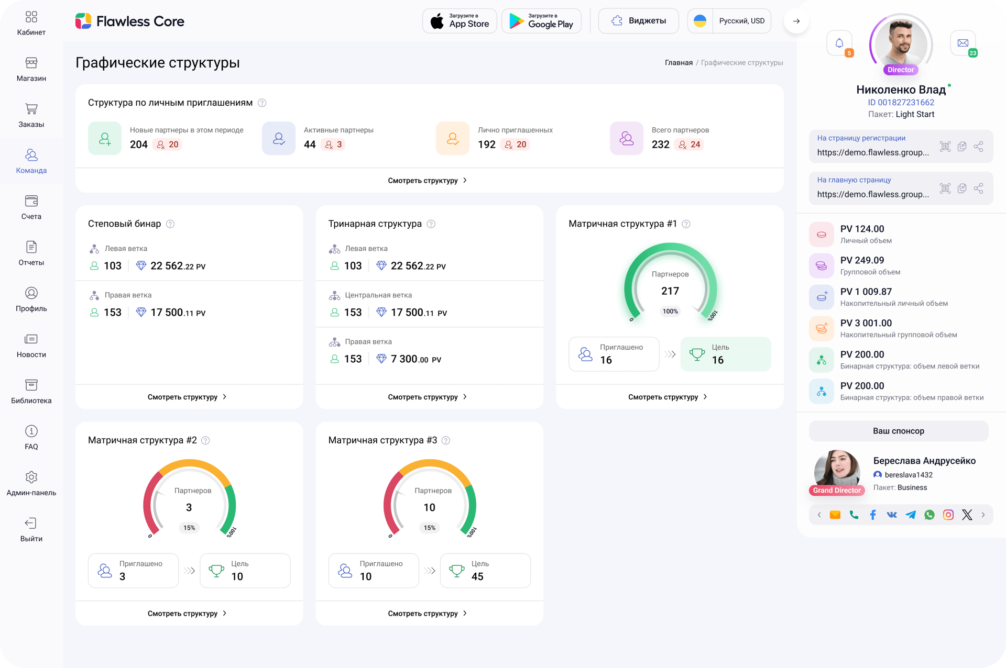
Task: Open sponsor's Instagram icon
Action: (948, 515)
